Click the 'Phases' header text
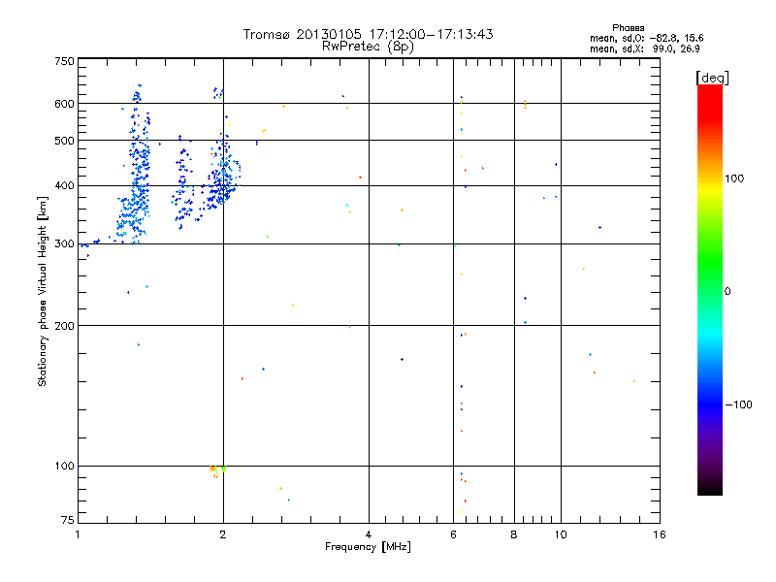The height and width of the screenshot is (582, 776). (x=628, y=28)
